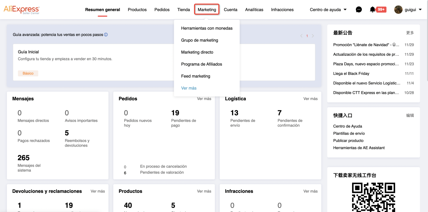
Task: Click Ver más in Marketing dropdown
Action: [x=189, y=88]
